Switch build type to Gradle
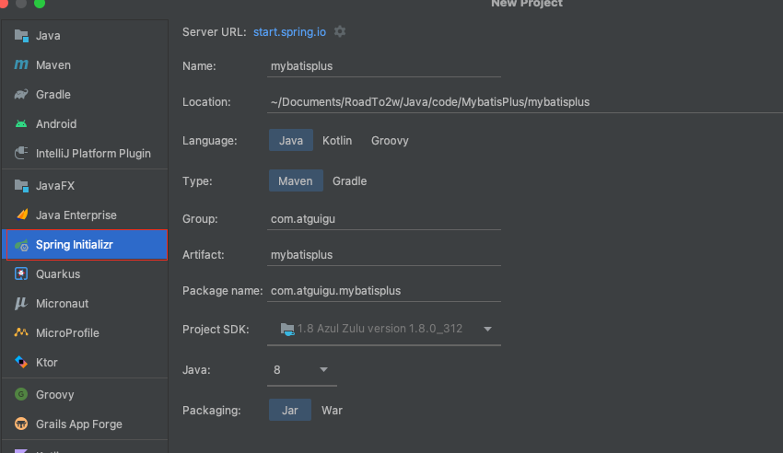Screen dimensions: 783x453 tap(349, 180)
